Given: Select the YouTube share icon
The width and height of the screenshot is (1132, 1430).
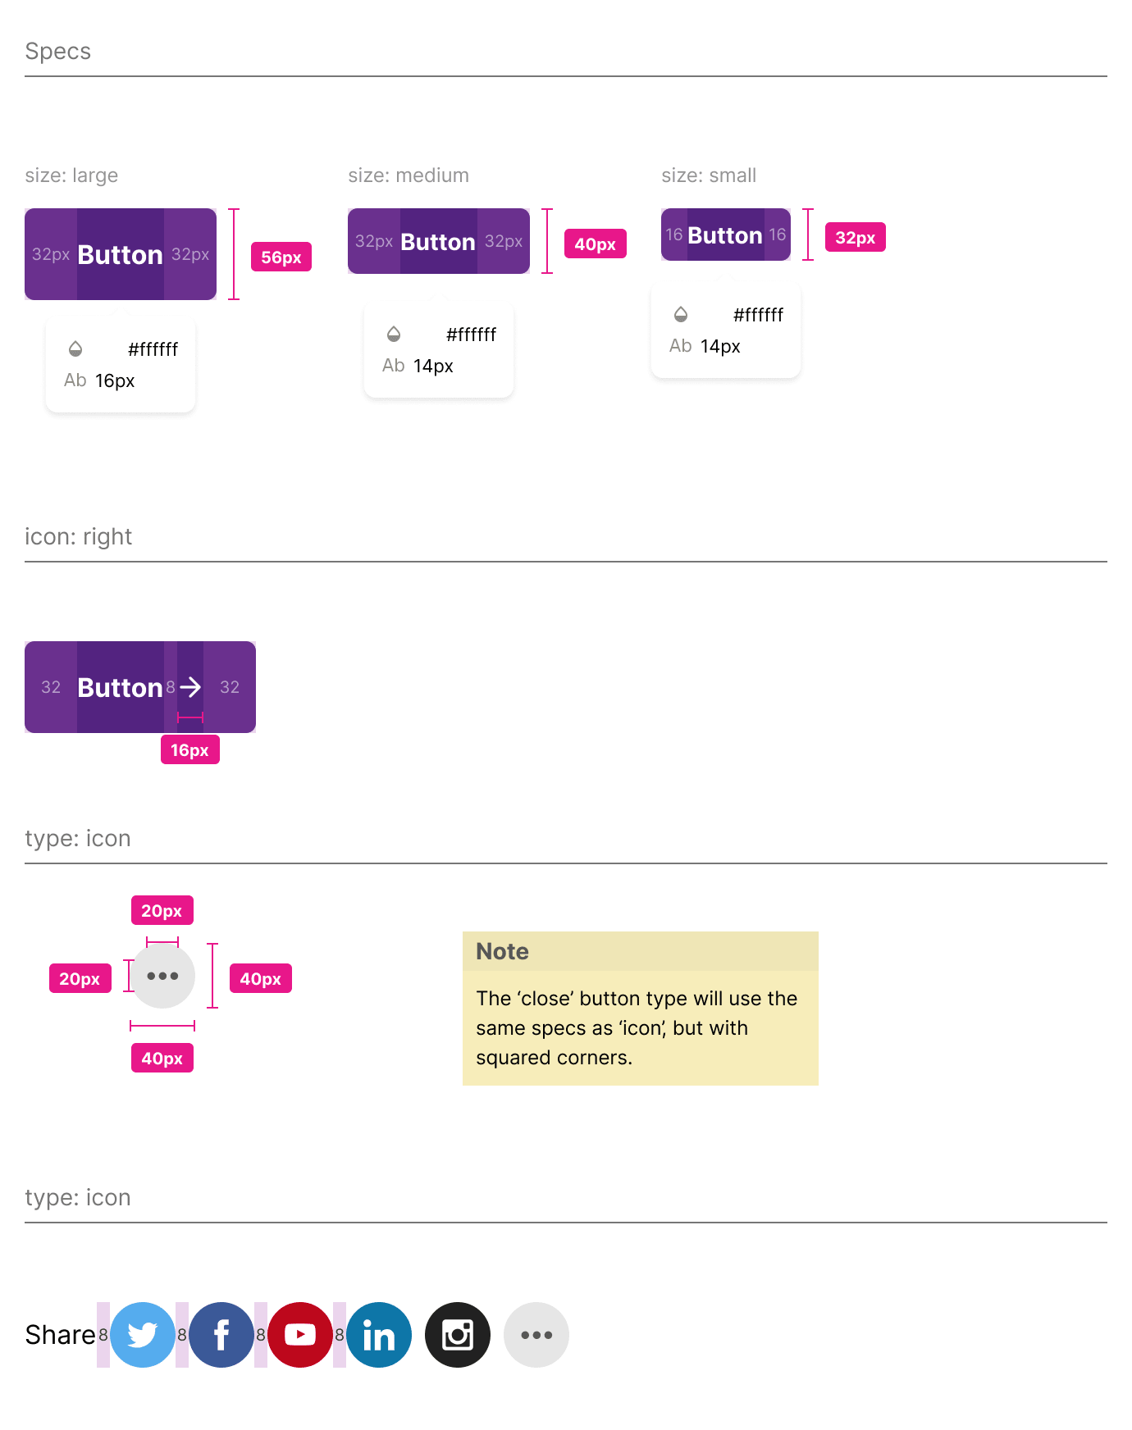Looking at the screenshot, I should point(300,1335).
